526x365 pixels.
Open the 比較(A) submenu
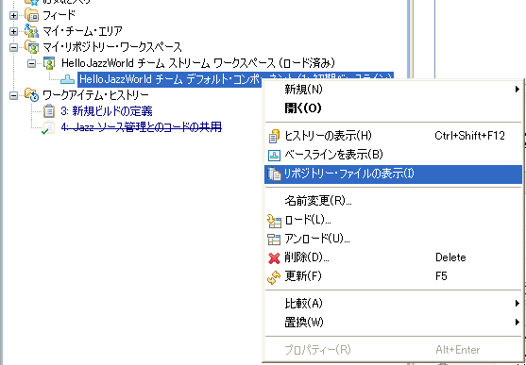coord(393,304)
